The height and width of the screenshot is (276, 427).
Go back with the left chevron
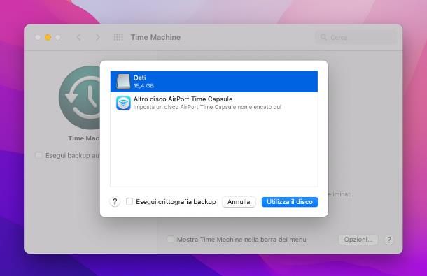pyautogui.click(x=79, y=37)
